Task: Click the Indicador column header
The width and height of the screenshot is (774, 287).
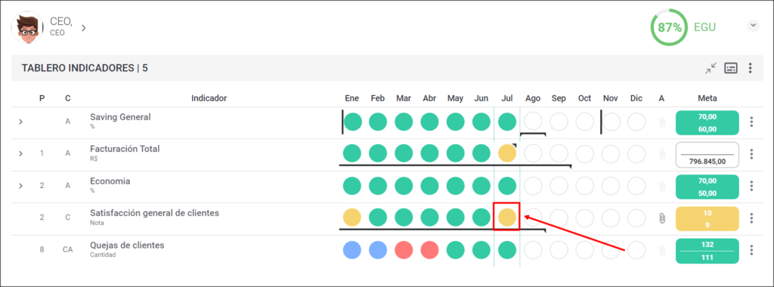Action: (x=209, y=98)
